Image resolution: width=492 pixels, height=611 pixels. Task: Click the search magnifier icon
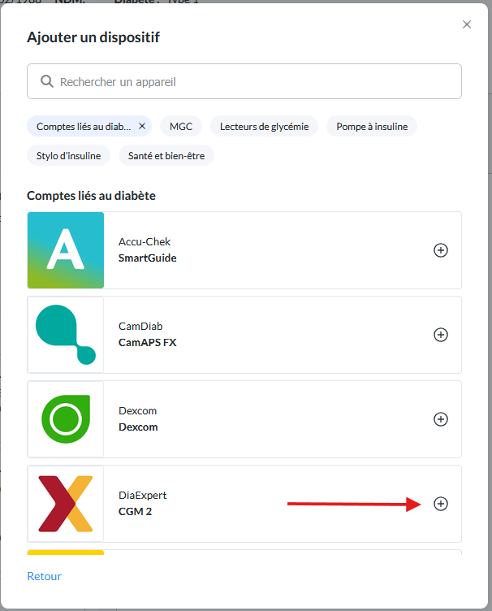click(47, 81)
